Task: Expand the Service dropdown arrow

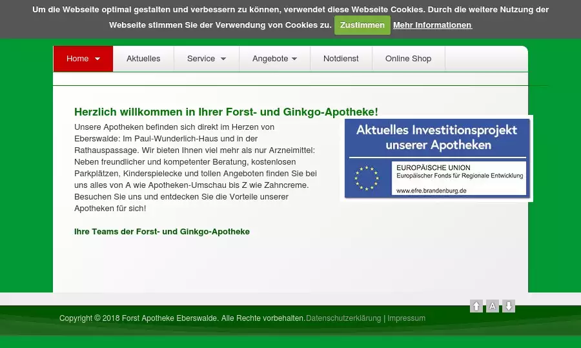Action: pyautogui.click(x=223, y=59)
